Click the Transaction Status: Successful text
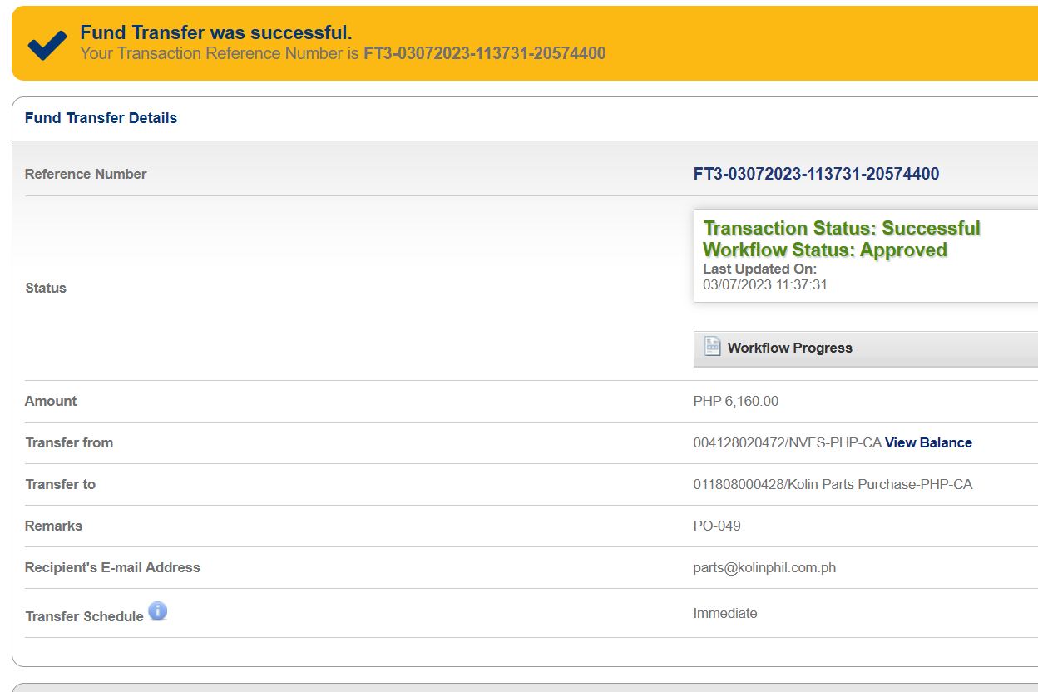Image resolution: width=1038 pixels, height=692 pixels. 841,228
